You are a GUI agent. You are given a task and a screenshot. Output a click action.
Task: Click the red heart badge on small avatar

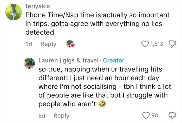[73, 45]
